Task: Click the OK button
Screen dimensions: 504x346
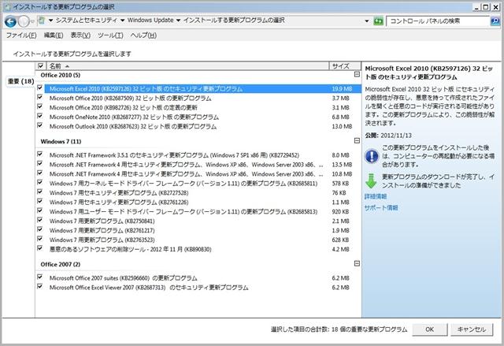Action: point(430,329)
